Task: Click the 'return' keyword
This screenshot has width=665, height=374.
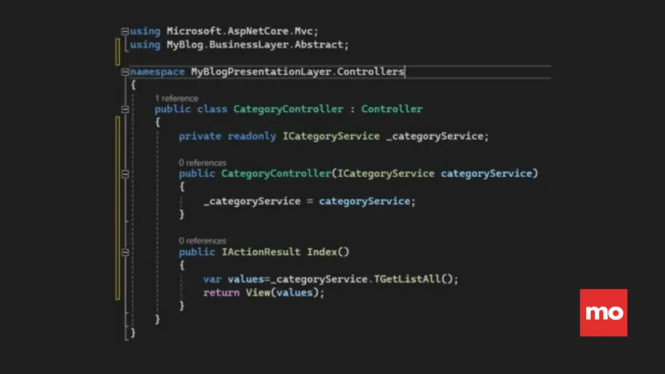Action: [x=222, y=293]
